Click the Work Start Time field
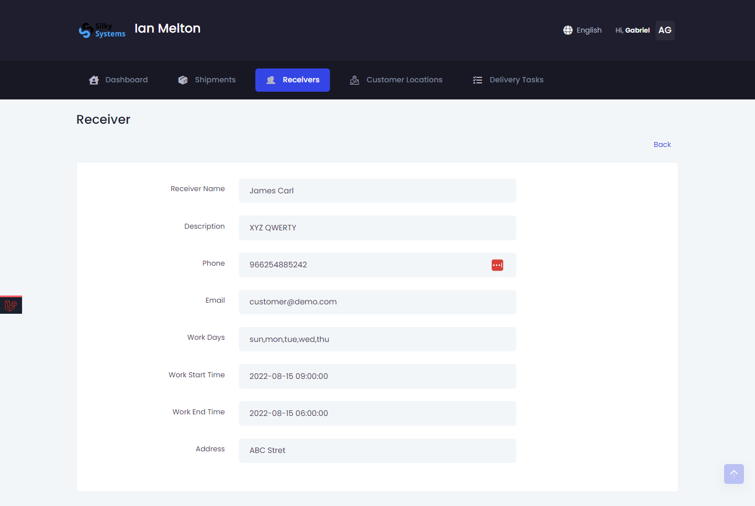This screenshot has height=506, width=755. coord(377,376)
